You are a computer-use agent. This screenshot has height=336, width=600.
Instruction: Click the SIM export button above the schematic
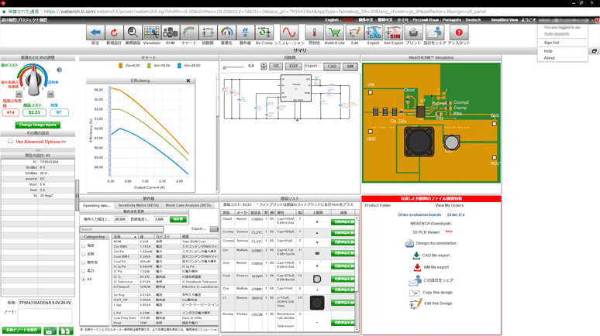tap(350, 67)
